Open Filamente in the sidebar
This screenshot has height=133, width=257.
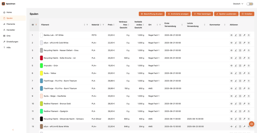tap(11, 24)
